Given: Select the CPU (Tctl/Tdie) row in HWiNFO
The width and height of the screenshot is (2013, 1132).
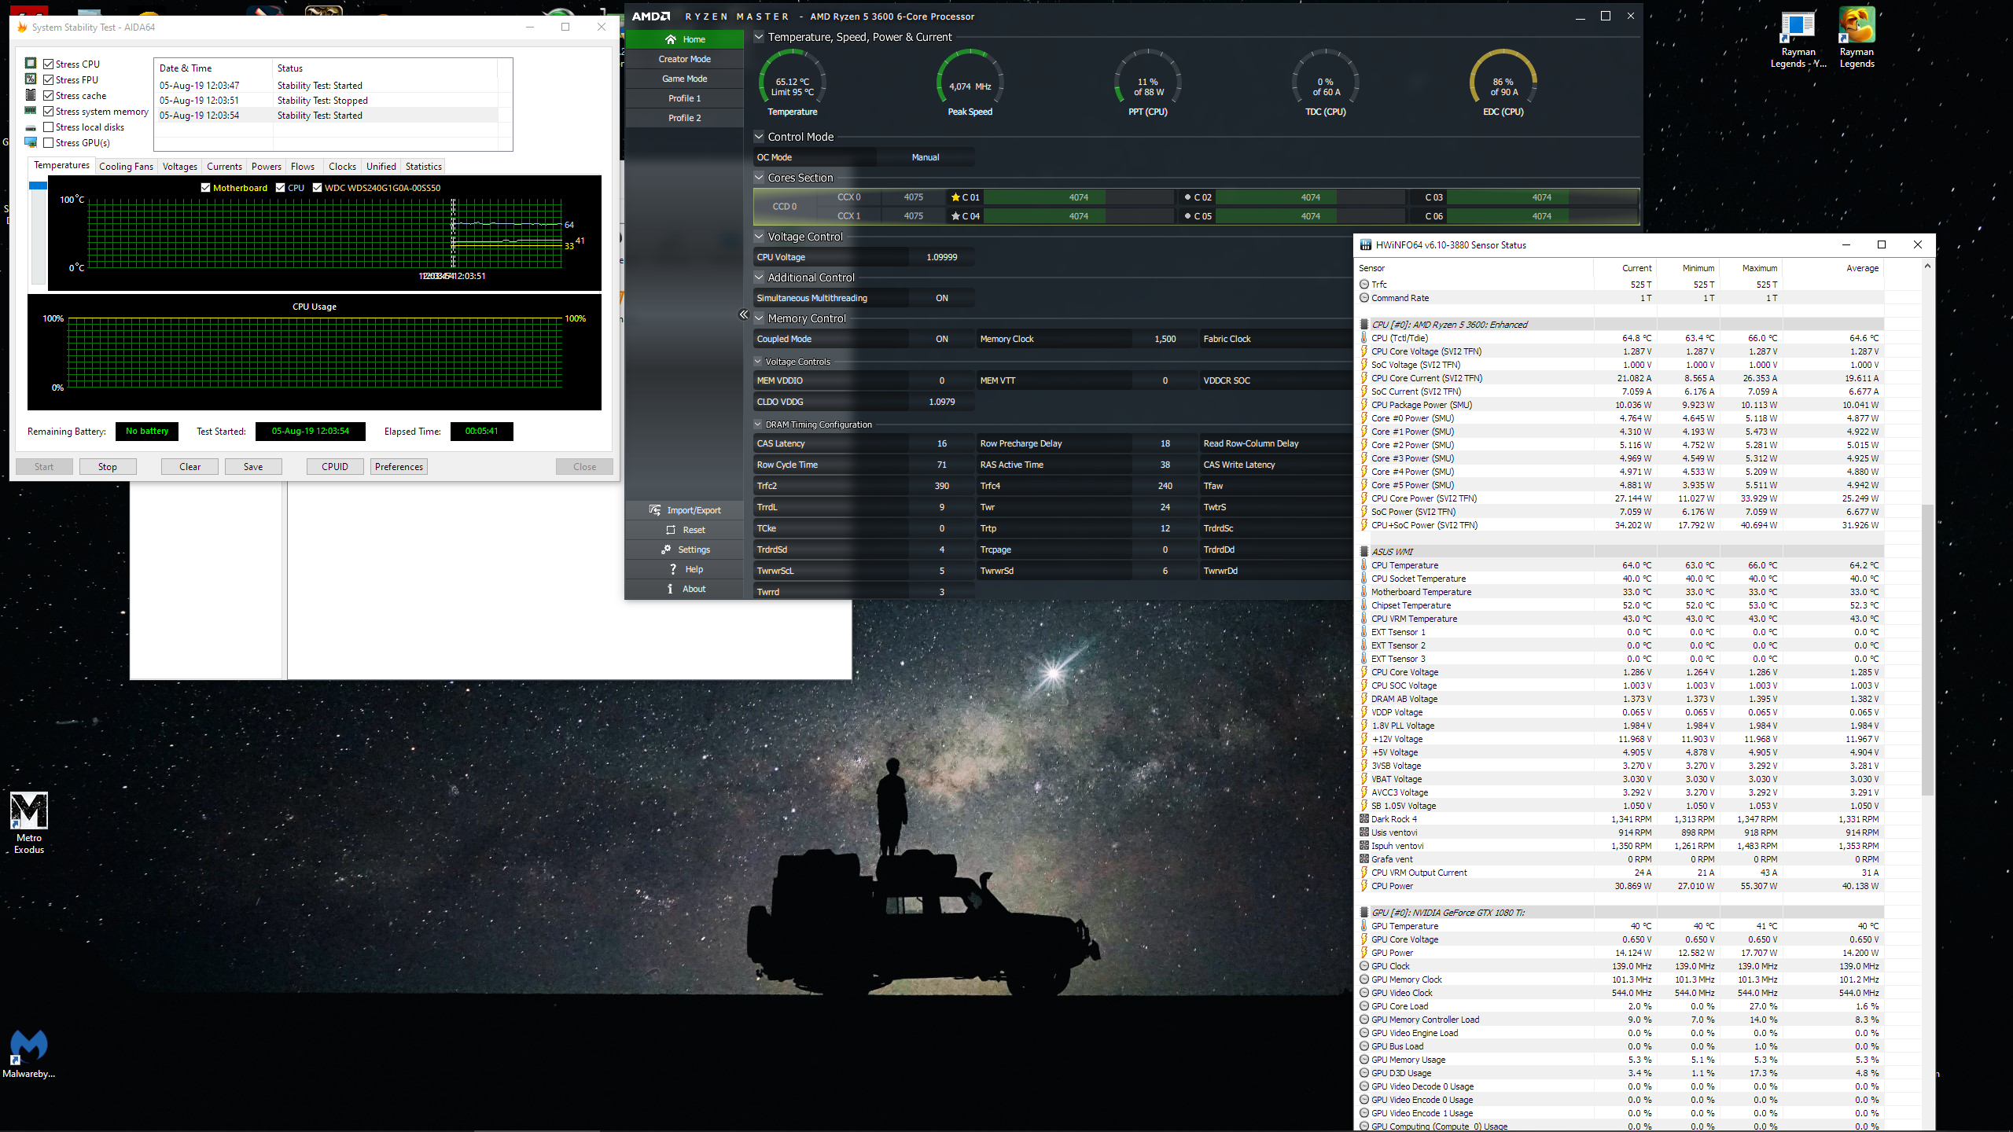Looking at the screenshot, I should pyautogui.click(x=1620, y=338).
